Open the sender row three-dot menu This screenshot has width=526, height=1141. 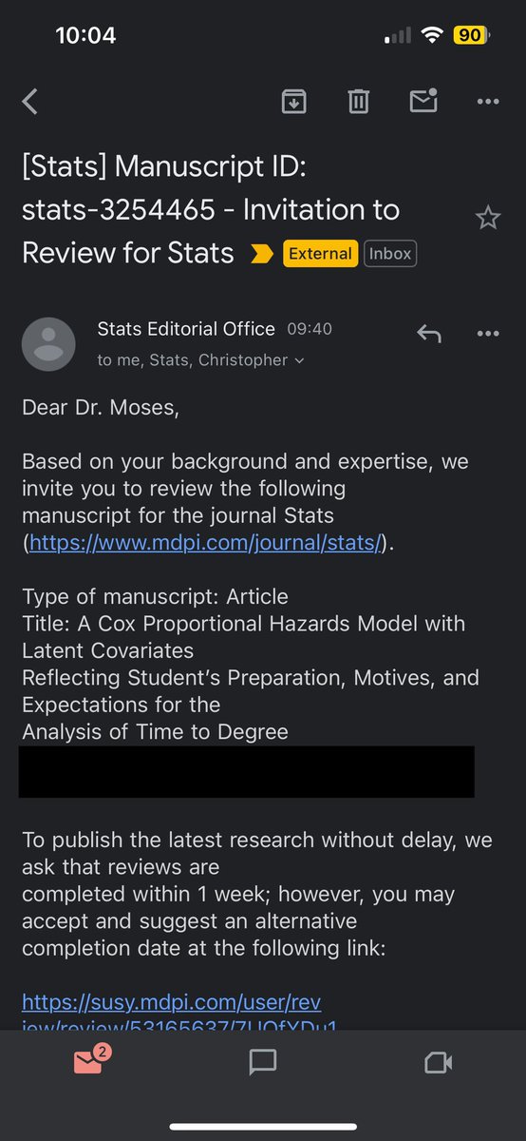coord(488,335)
